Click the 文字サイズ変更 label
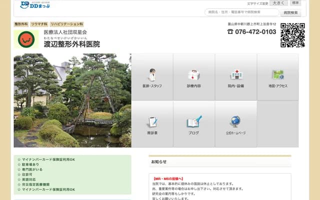 (257, 3)
